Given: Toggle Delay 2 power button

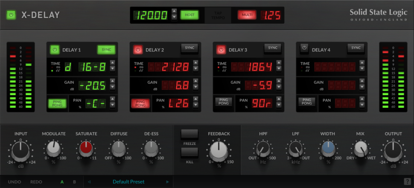Looking at the screenshot, I should pos(138,49).
